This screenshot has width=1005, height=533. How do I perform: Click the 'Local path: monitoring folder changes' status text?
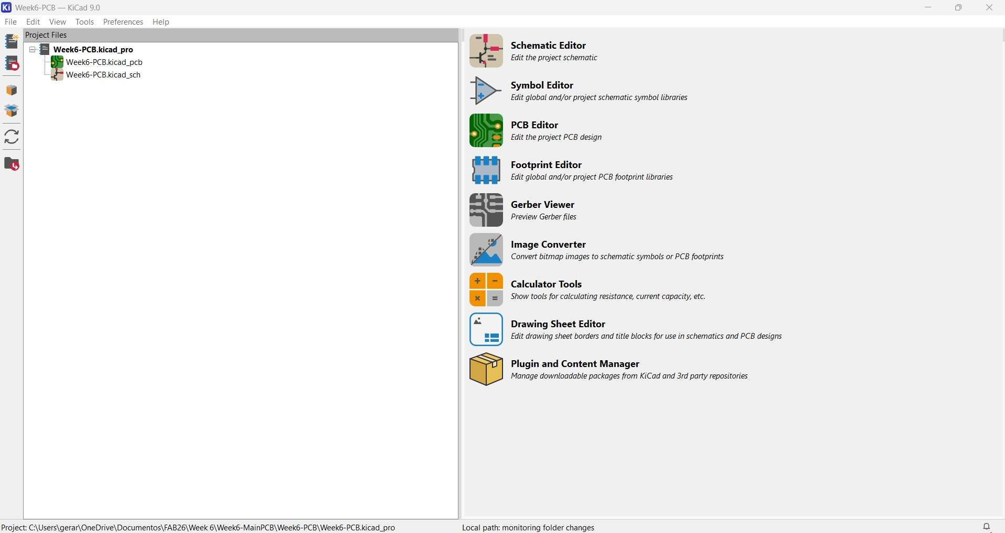point(528,528)
